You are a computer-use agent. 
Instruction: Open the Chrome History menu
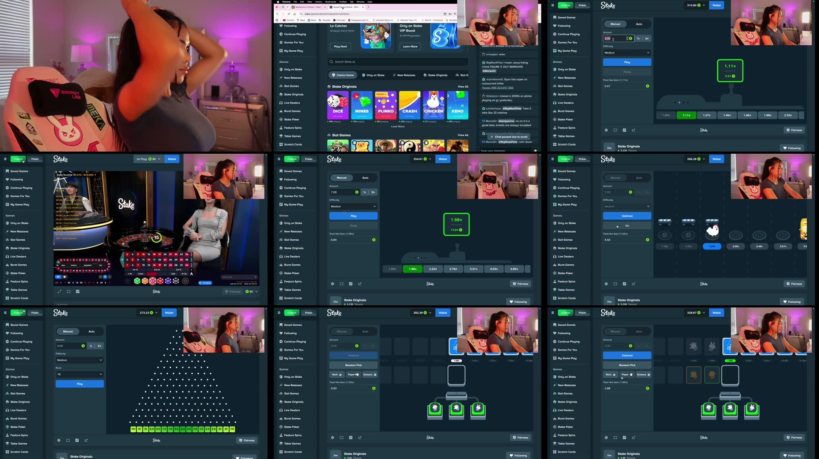[318, 2]
